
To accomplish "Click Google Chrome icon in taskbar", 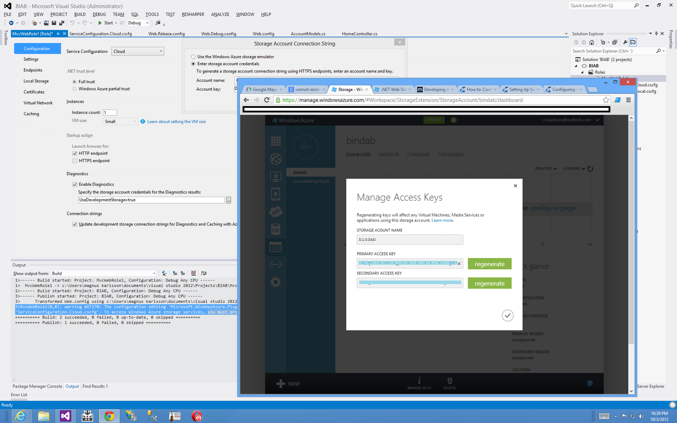I will tap(109, 416).
